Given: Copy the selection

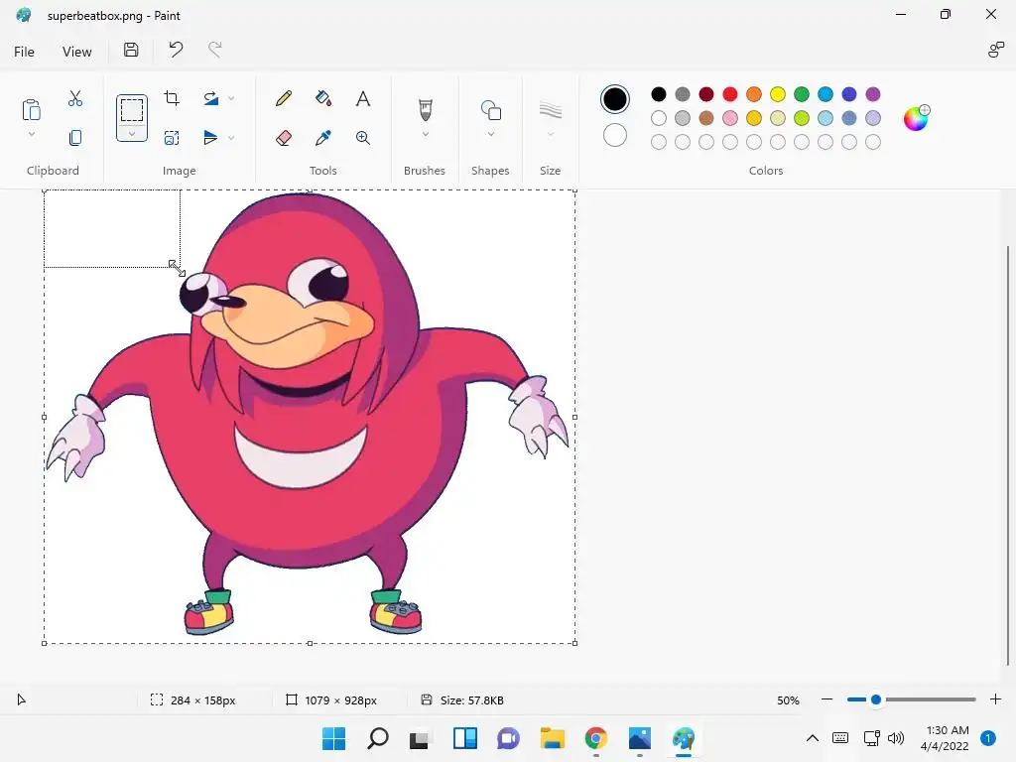Looking at the screenshot, I should click(75, 137).
